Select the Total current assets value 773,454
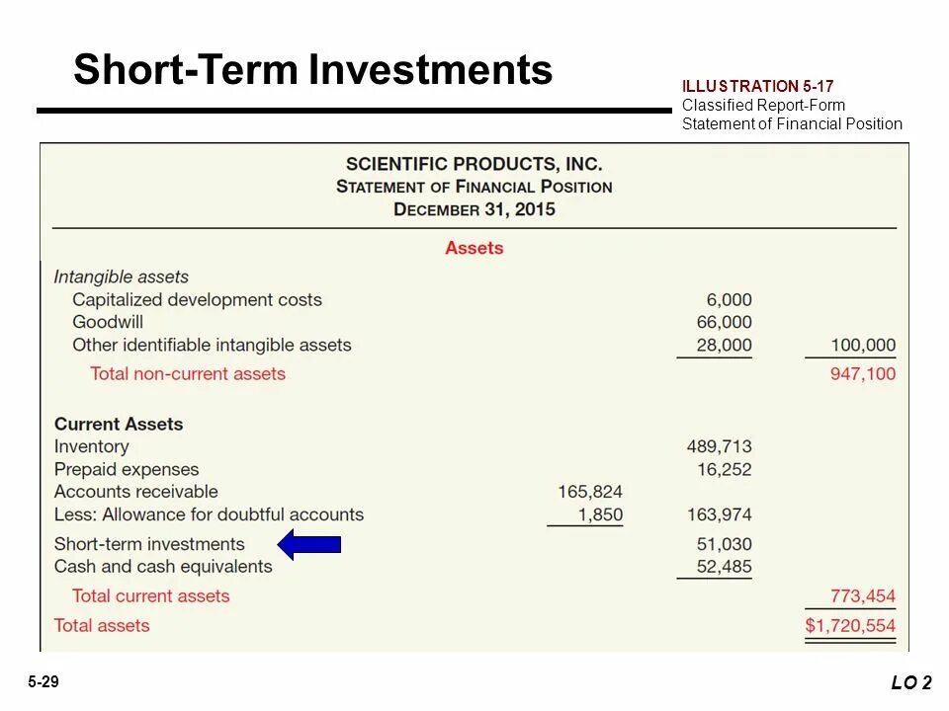This screenshot has height=711, width=949. tap(862, 596)
